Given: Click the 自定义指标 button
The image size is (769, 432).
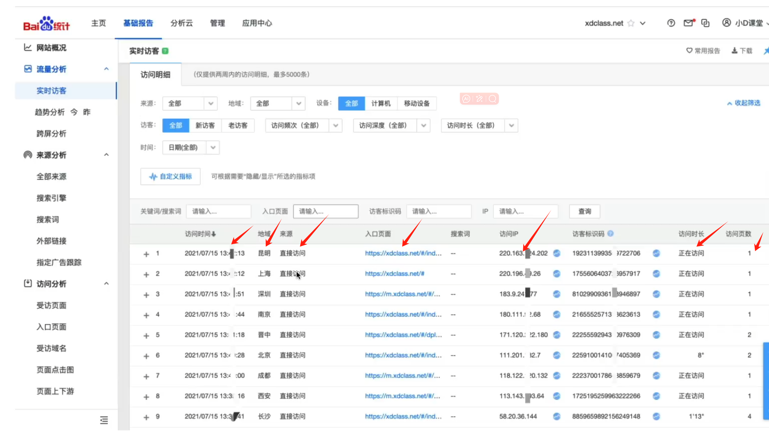Looking at the screenshot, I should click(x=170, y=176).
